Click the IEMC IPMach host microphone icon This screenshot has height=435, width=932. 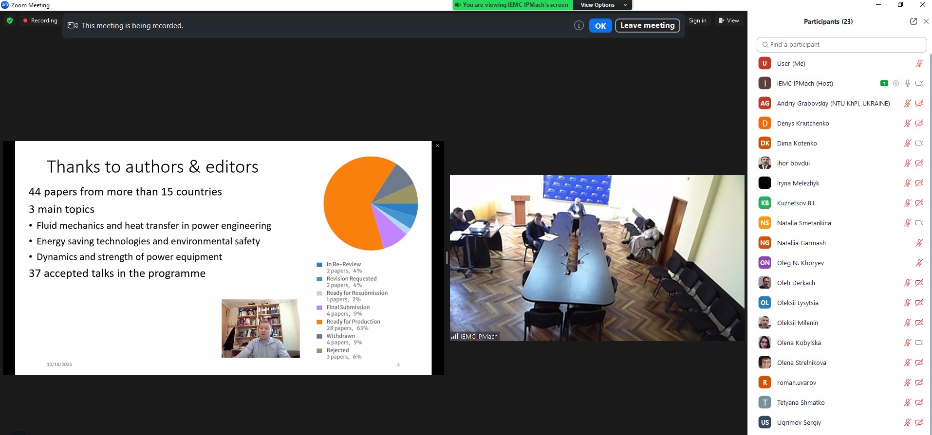point(908,83)
